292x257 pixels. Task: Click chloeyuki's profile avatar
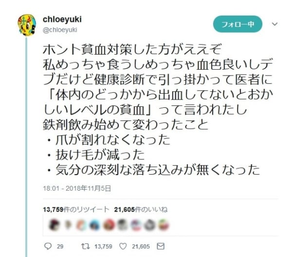pos(27,25)
